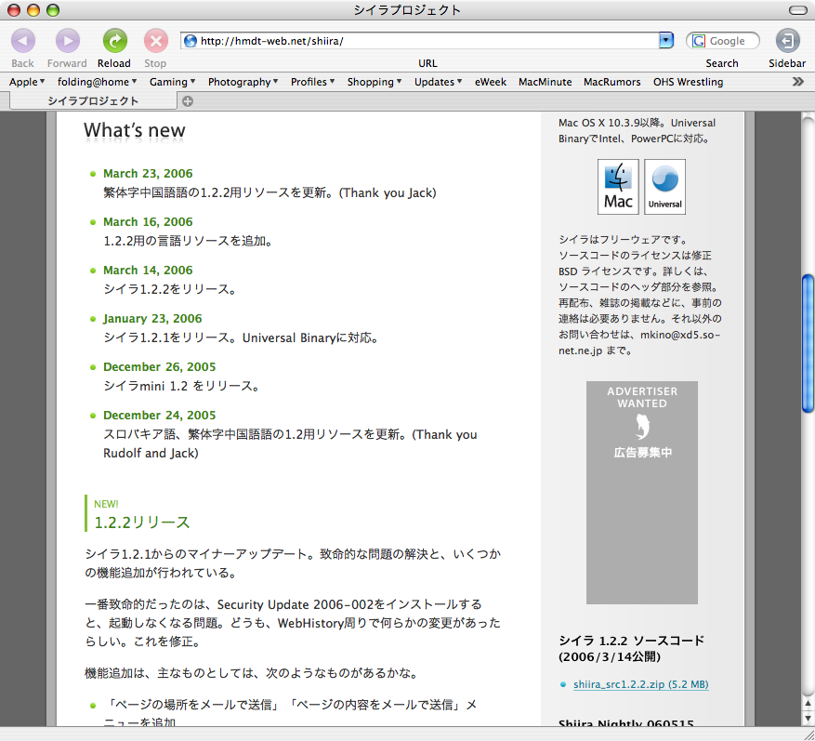Image resolution: width=815 pixels, height=741 pixels.
Task: Click the Google search field
Action: pyautogui.click(x=722, y=41)
